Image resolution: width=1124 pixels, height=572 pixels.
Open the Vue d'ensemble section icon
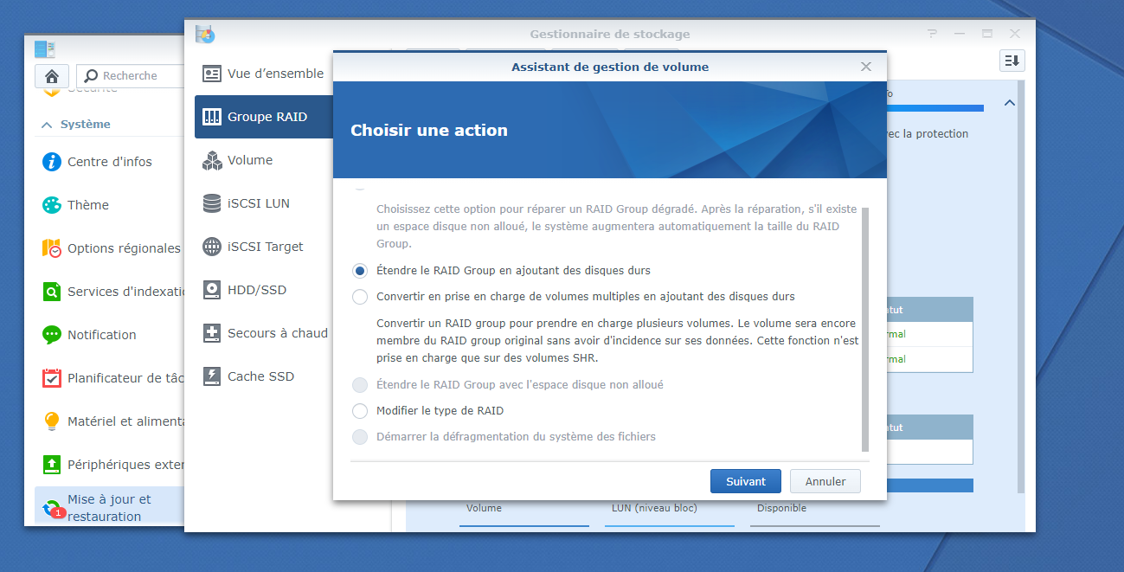(x=212, y=74)
